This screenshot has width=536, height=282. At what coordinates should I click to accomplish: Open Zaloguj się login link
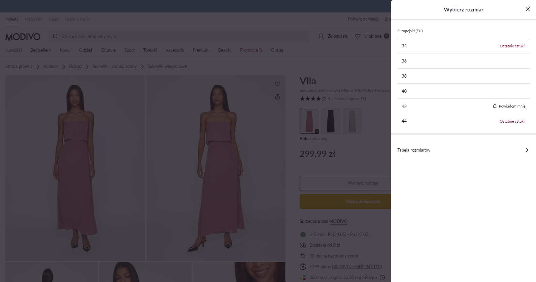pos(338,36)
